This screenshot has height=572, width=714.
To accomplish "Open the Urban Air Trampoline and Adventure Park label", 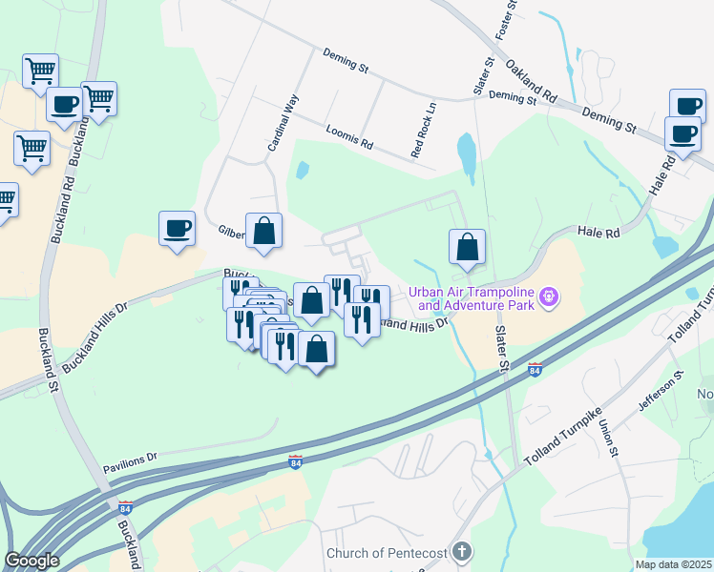I will [472, 298].
